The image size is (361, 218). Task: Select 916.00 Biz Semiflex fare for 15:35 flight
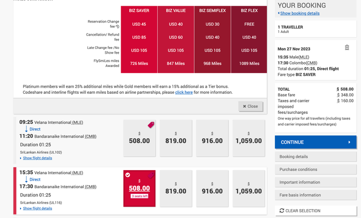click(x=212, y=188)
